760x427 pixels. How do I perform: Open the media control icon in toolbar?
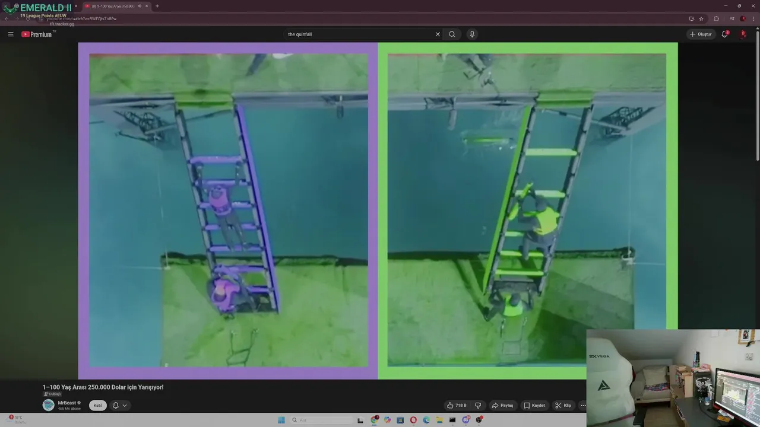731,18
